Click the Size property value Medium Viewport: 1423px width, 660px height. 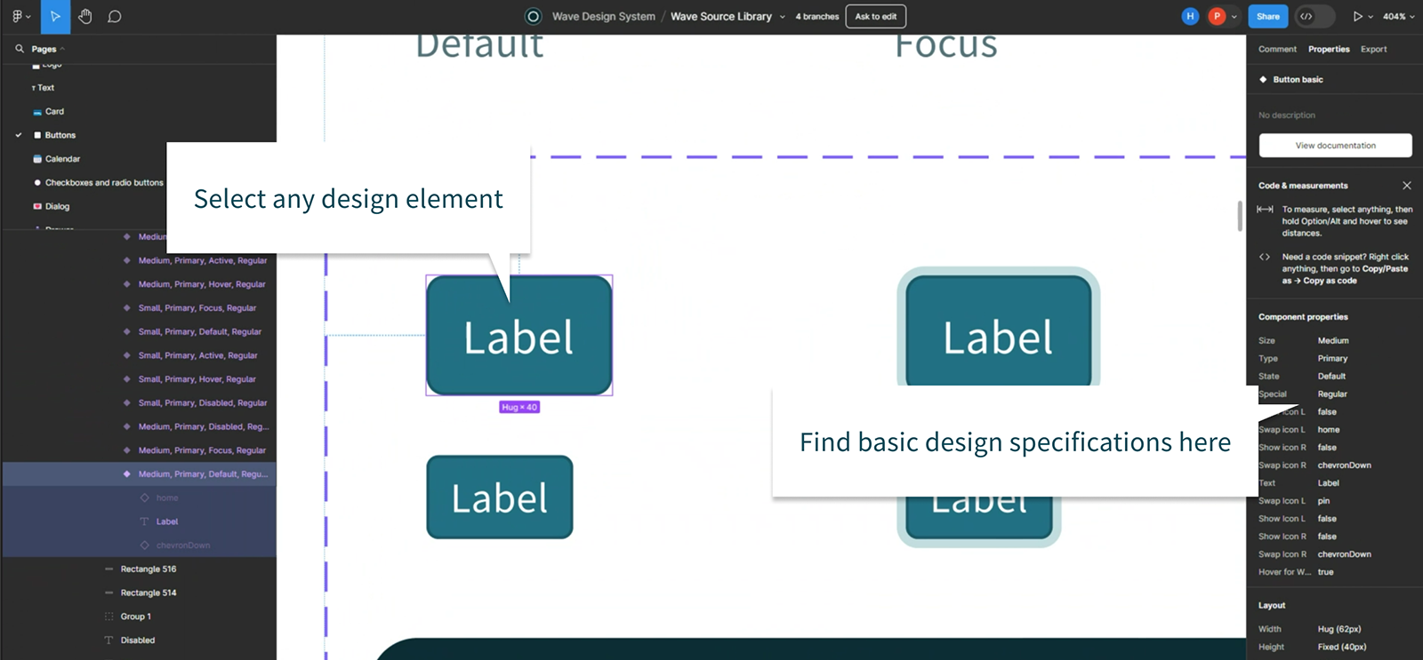[x=1333, y=341]
